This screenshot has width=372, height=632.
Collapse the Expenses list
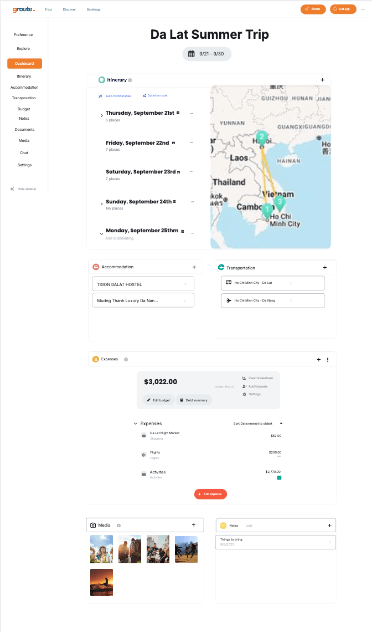[135, 424]
